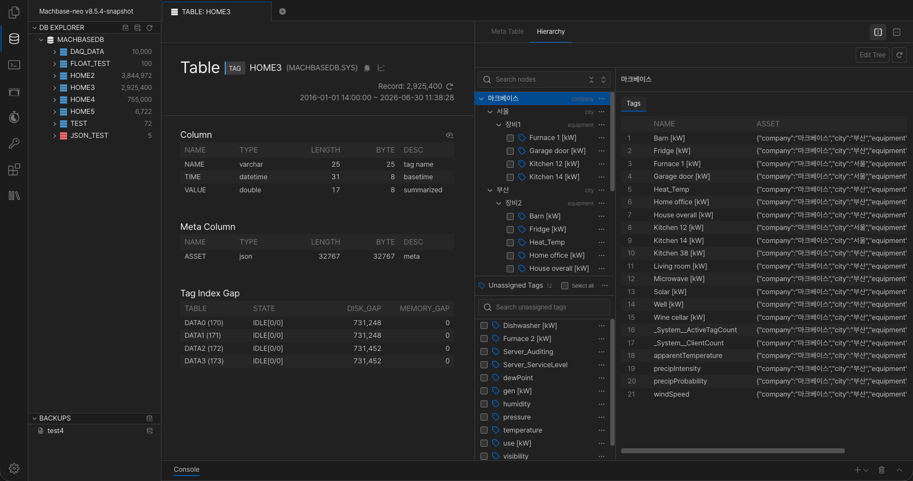Open the shell terminal icon in sidebar
913x481 pixels.
[x=14, y=65]
